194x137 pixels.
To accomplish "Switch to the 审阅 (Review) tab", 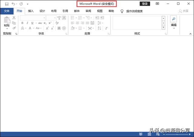I will pos(88,11).
